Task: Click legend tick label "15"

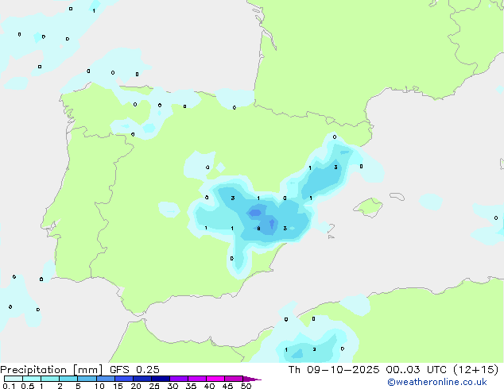Action: 118,386
